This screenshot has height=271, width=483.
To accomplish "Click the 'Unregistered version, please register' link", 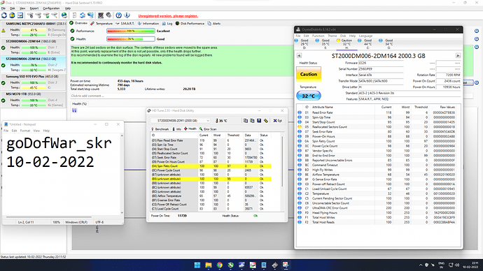I will click(x=168, y=16).
